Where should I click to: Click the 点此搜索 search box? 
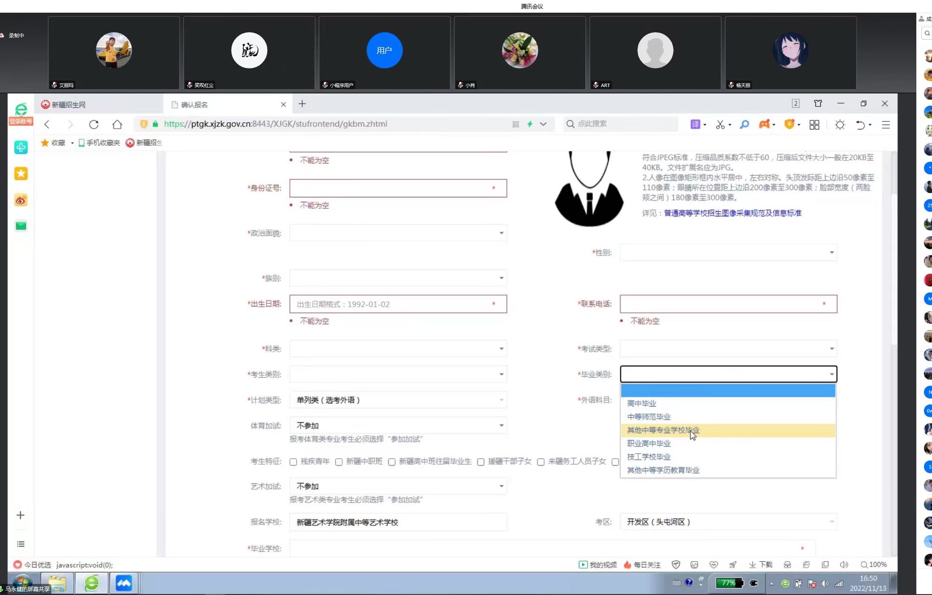[x=621, y=124]
